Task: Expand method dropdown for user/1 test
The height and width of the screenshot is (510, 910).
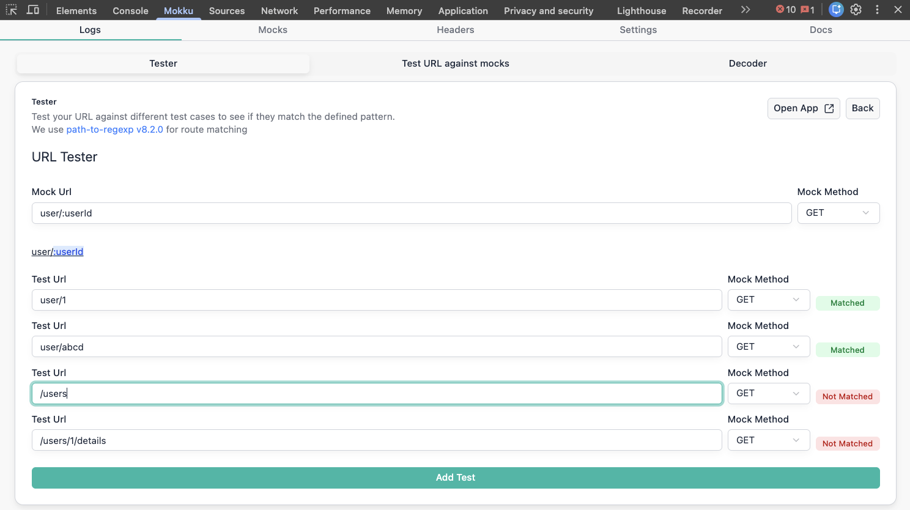Action: point(768,300)
